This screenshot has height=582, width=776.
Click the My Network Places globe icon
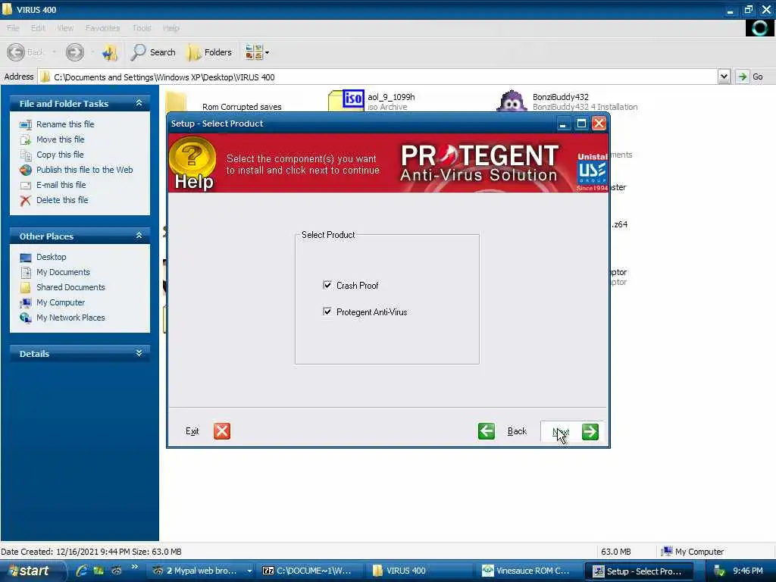26,318
